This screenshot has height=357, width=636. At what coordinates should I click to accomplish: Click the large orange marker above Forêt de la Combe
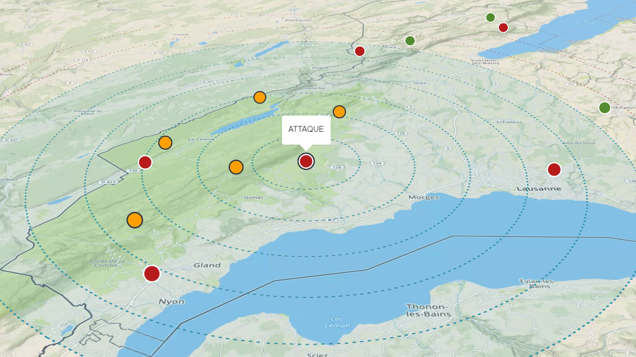[x=134, y=220]
